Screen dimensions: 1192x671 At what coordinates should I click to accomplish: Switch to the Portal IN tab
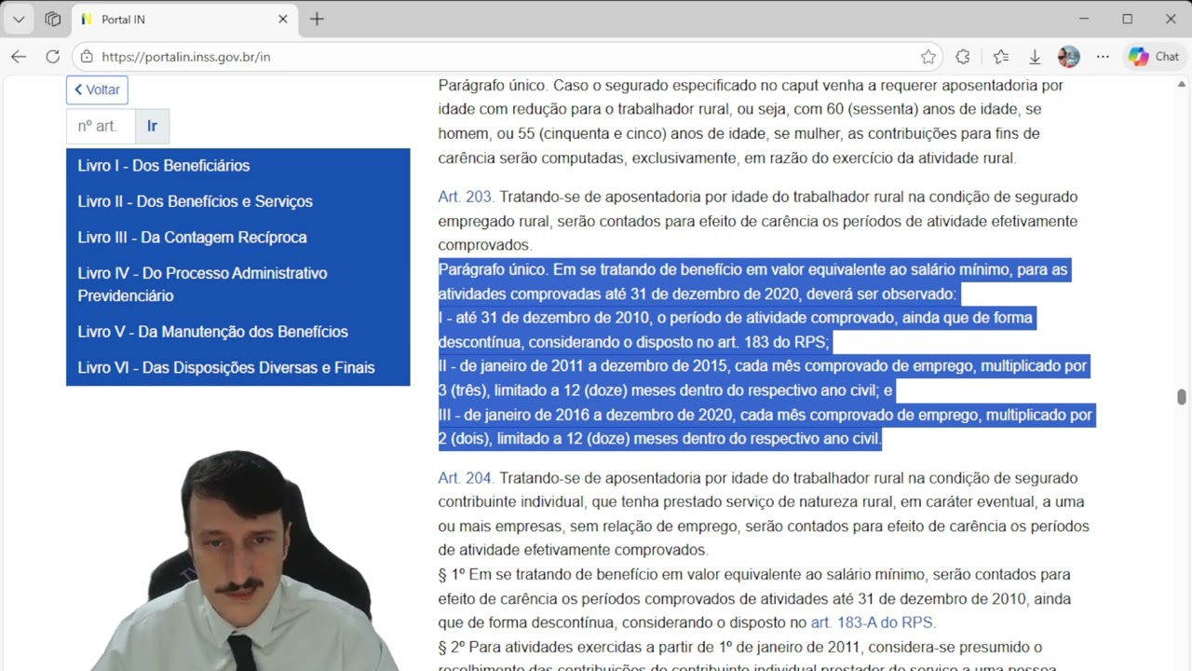182,19
